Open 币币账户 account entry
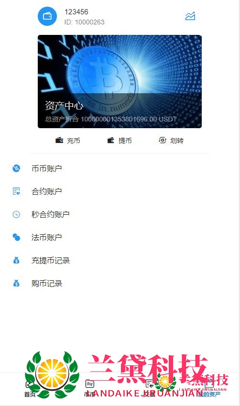This screenshot has width=240, height=406. [x=120, y=168]
